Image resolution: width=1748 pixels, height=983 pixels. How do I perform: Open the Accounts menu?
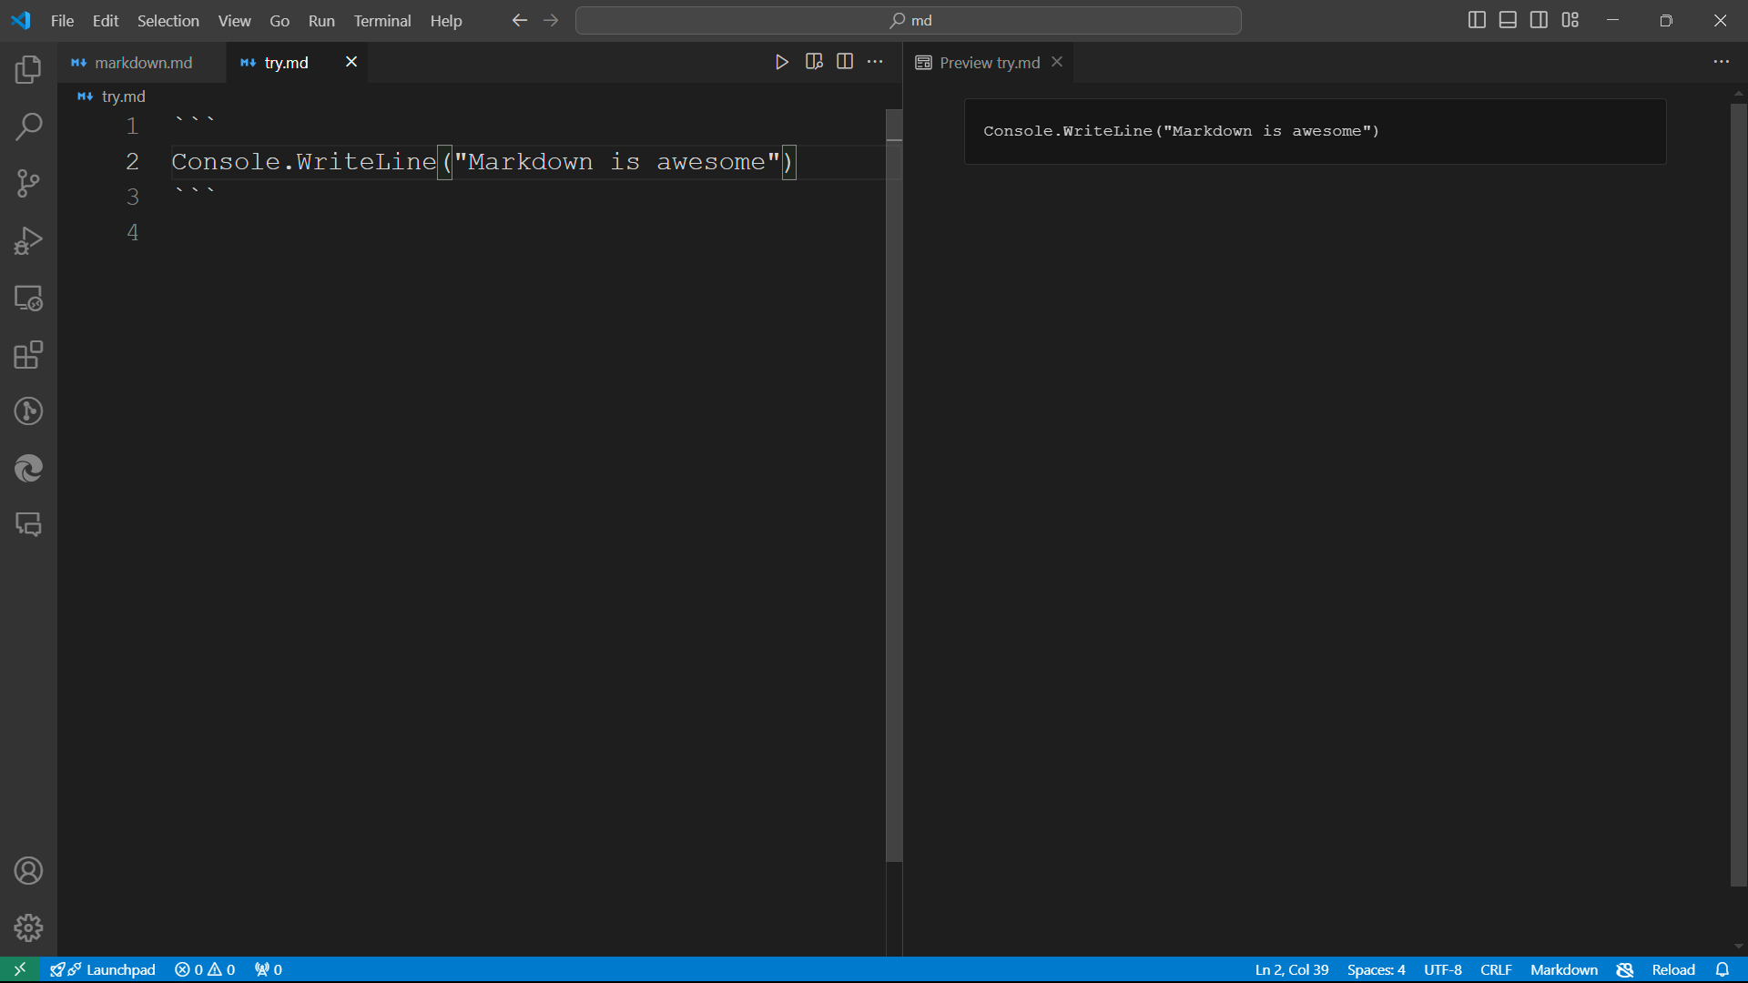point(28,871)
